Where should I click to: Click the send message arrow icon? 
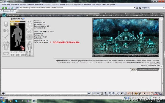click(x=89, y=93)
